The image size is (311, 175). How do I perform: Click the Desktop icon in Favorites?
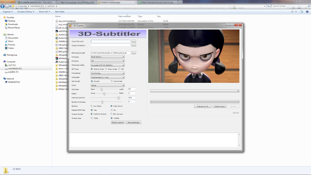pyautogui.click(x=6, y=21)
